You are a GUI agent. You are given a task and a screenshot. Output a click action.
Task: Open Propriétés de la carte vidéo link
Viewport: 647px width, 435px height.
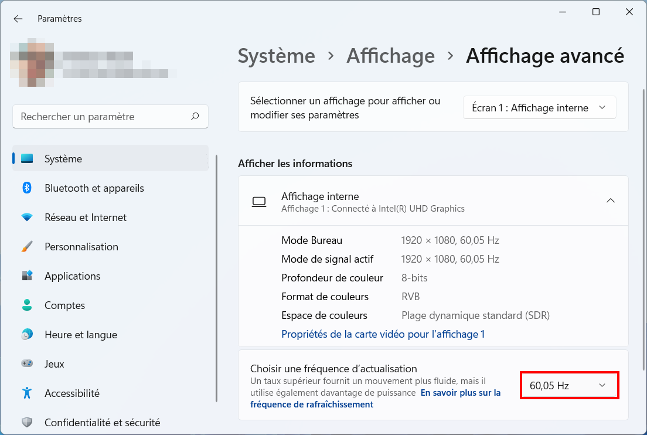(x=383, y=334)
